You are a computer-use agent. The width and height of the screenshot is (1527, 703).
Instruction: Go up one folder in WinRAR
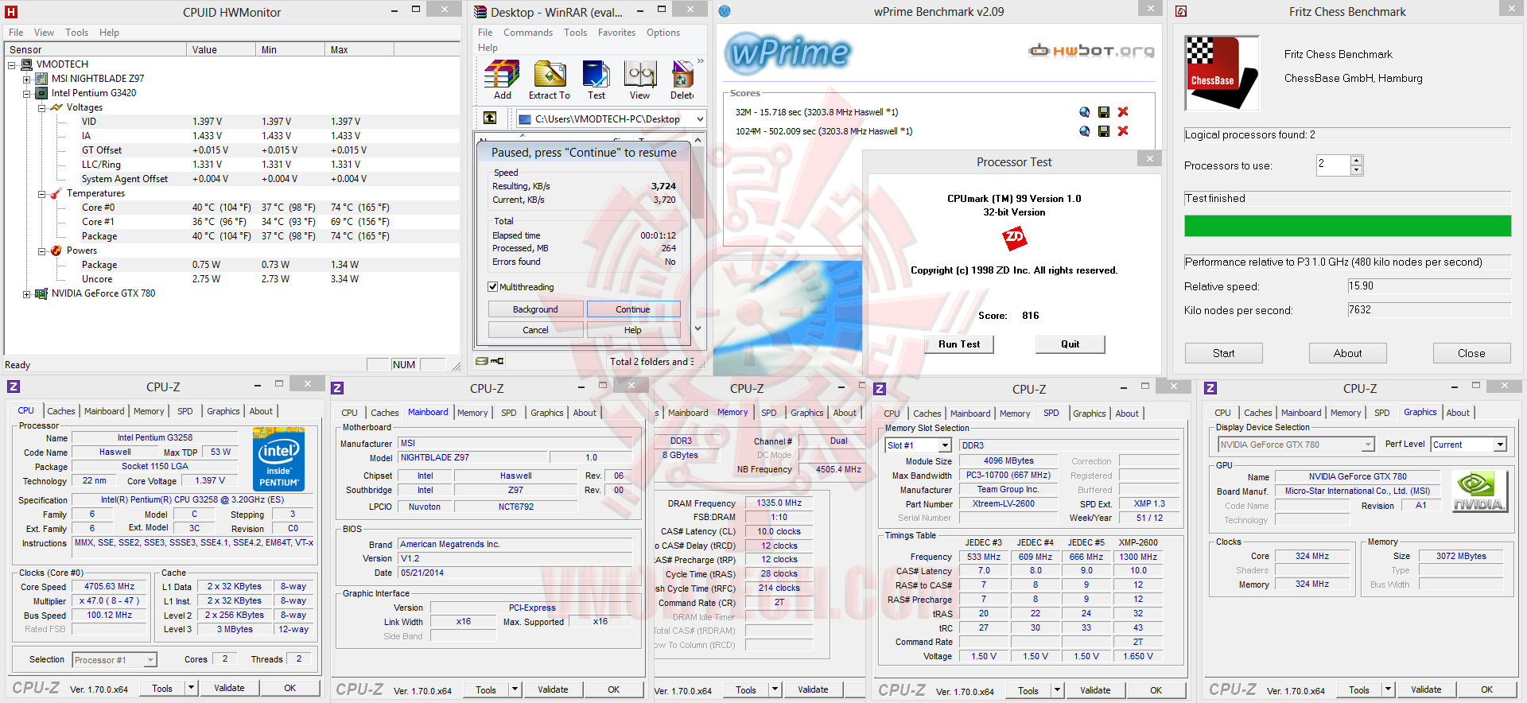pyautogui.click(x=490, y=118)
